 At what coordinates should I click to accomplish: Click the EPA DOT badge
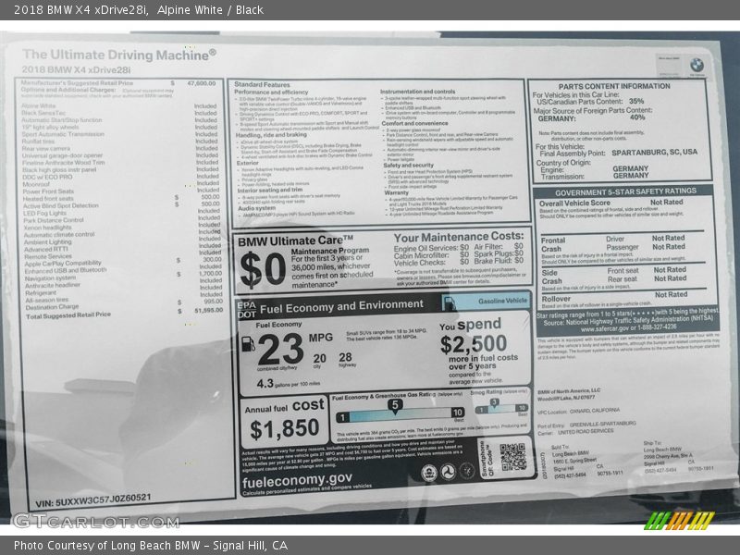pyautogui.click(x=245, y=308)
